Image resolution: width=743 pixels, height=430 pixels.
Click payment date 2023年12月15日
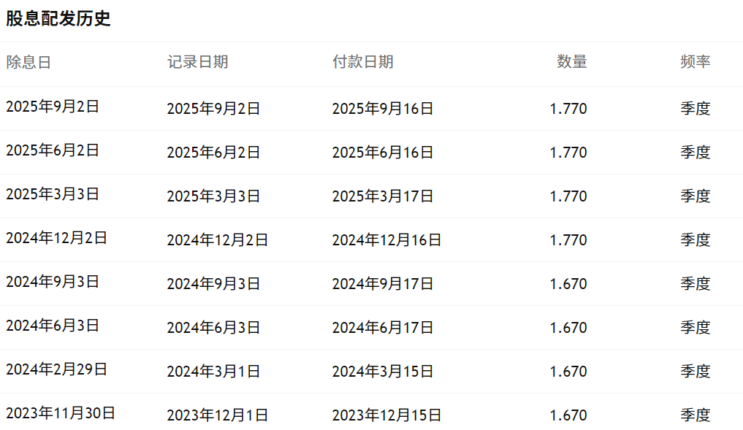(386, 415)
